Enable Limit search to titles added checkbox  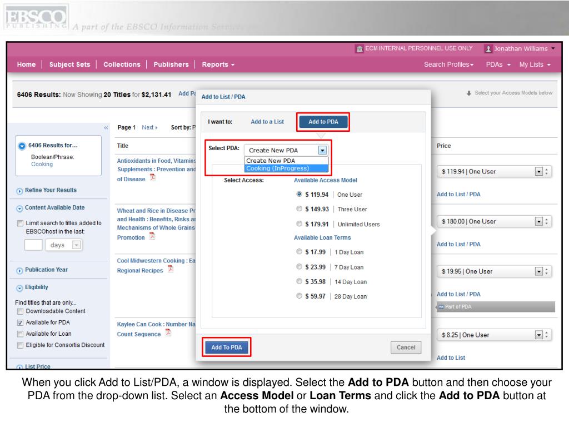pos(21,224)
